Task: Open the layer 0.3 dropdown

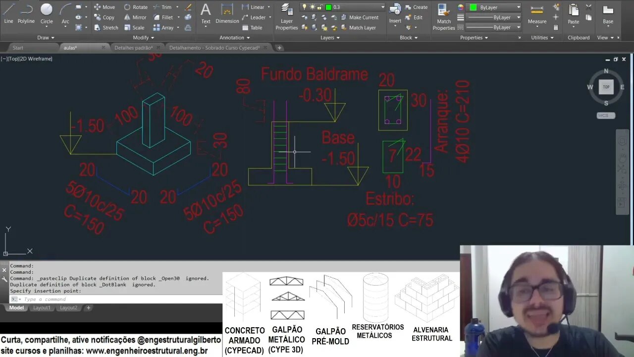Action: [382, 7]
